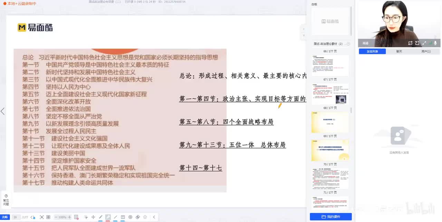Viewport: 442px width, 222px height.
Task: Click the 没有其他人发言 placeholder text
Action: tap(399, 152)
